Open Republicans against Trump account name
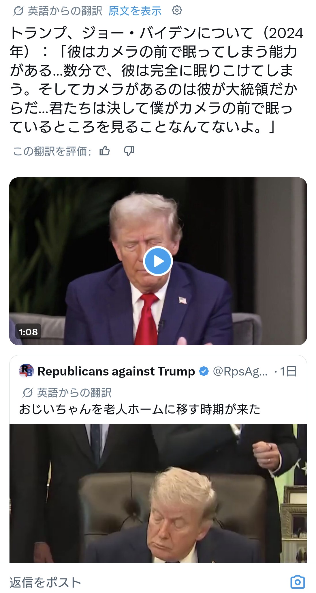316x593 pixels. pyautogui.click(x=116, y=371)
